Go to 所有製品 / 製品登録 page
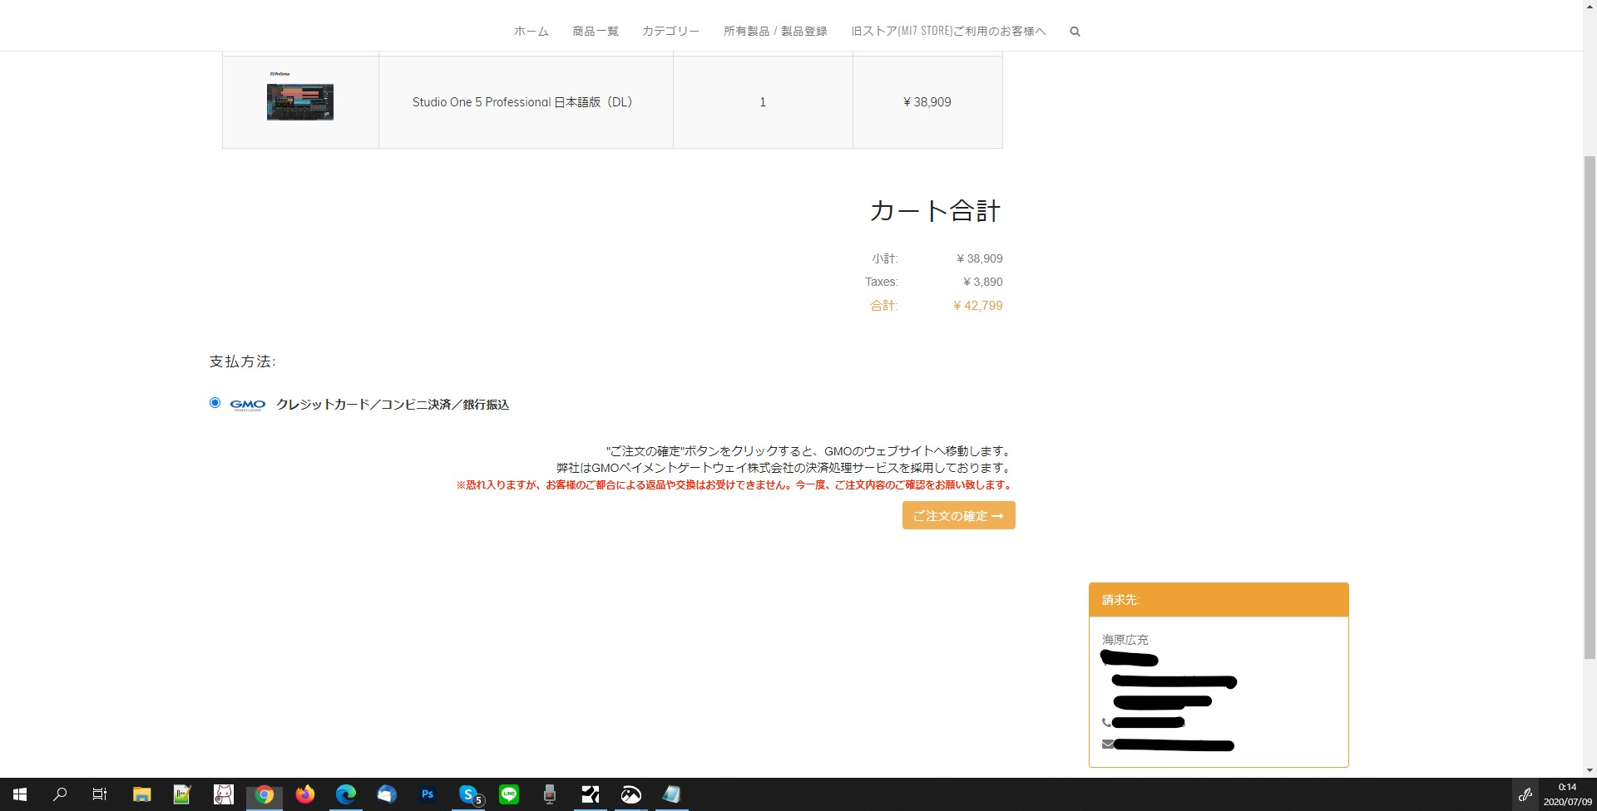The height and width of the screenshot is (811, 1597). point(775,32)
